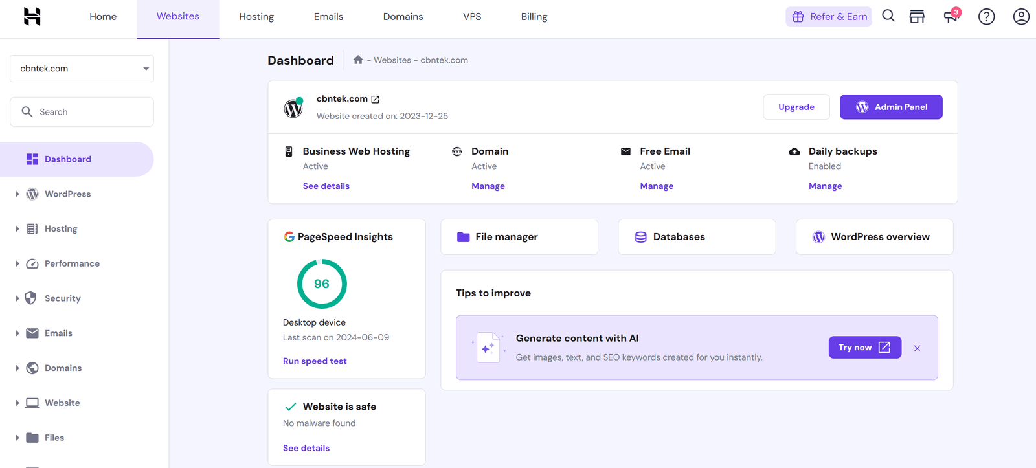Click the WordPress icon in sidebar

[32, 194]
